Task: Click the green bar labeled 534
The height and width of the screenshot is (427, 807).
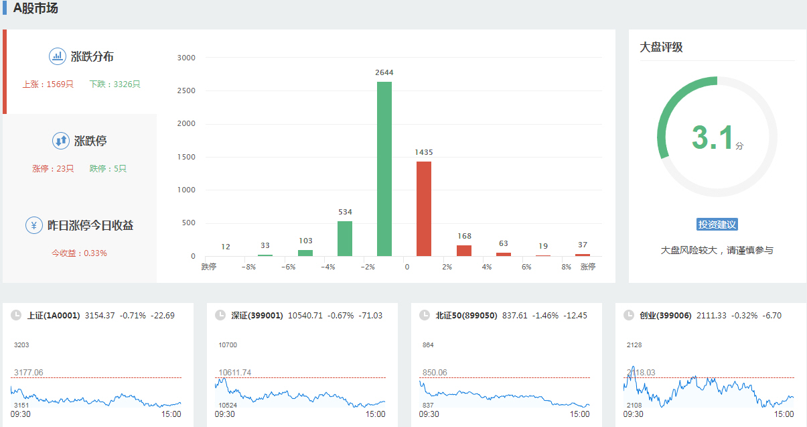Action: click(x=345, y=239)
